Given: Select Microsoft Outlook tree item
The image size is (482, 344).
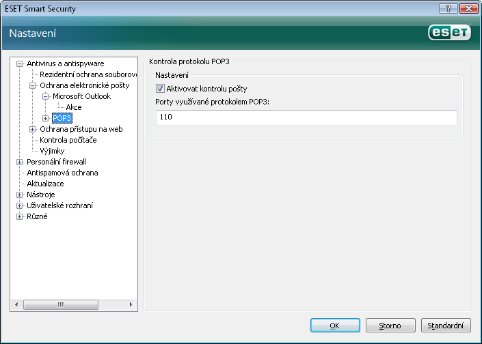Looking at the screenshot, I should pyautogui.click(x=82, y=96).
